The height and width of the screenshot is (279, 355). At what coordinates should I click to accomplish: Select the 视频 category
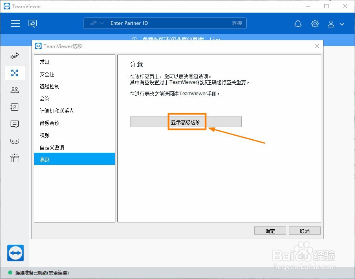(75, 135)
